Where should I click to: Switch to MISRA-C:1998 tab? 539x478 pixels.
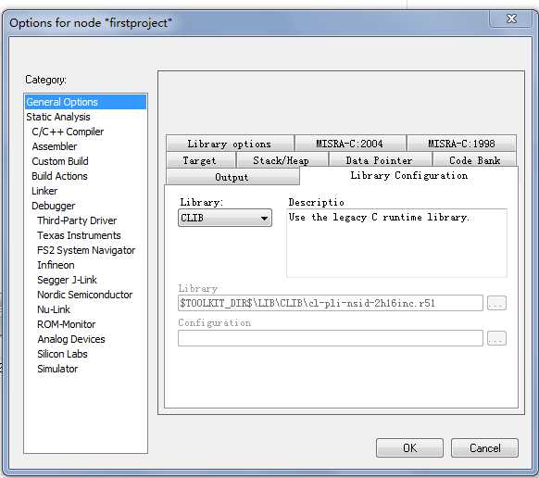tap(461, 144)
